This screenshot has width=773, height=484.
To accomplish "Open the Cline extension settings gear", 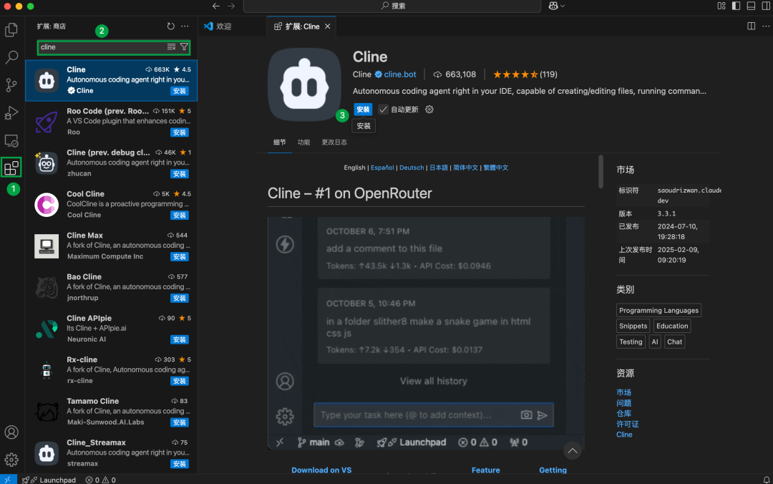I will pos(429,110).
